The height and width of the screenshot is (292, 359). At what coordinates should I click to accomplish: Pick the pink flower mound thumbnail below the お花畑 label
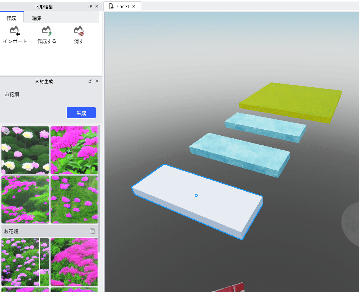tap(74, 262)
